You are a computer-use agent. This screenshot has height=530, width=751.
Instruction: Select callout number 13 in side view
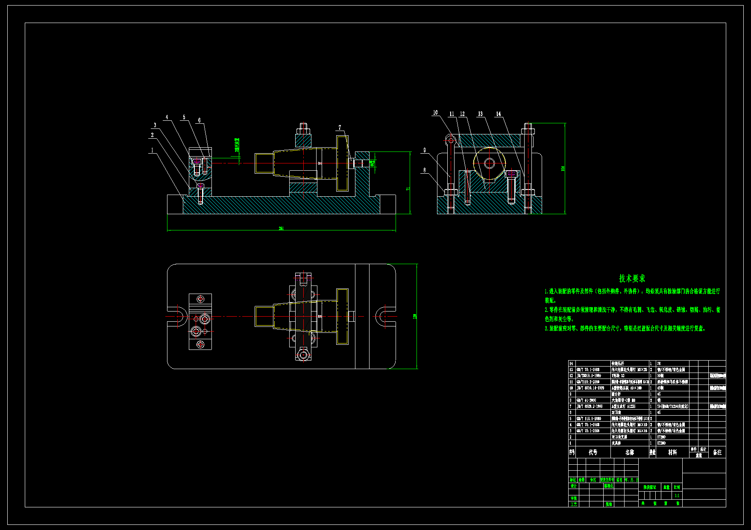click(481, 114)
